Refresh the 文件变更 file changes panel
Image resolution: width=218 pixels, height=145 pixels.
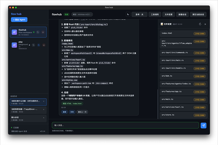point(200,24)
